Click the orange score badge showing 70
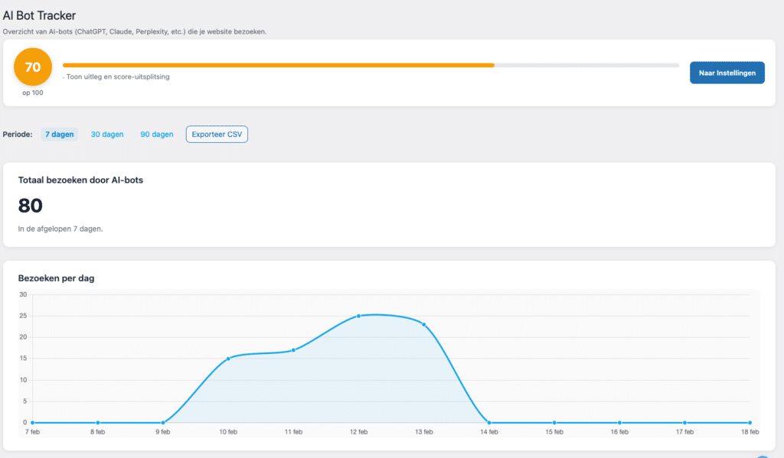Viewport: 784px width, 458px height. [x=33, y=67]
